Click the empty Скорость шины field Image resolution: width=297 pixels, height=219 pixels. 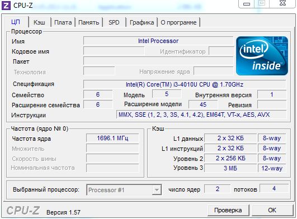(112, 158)
